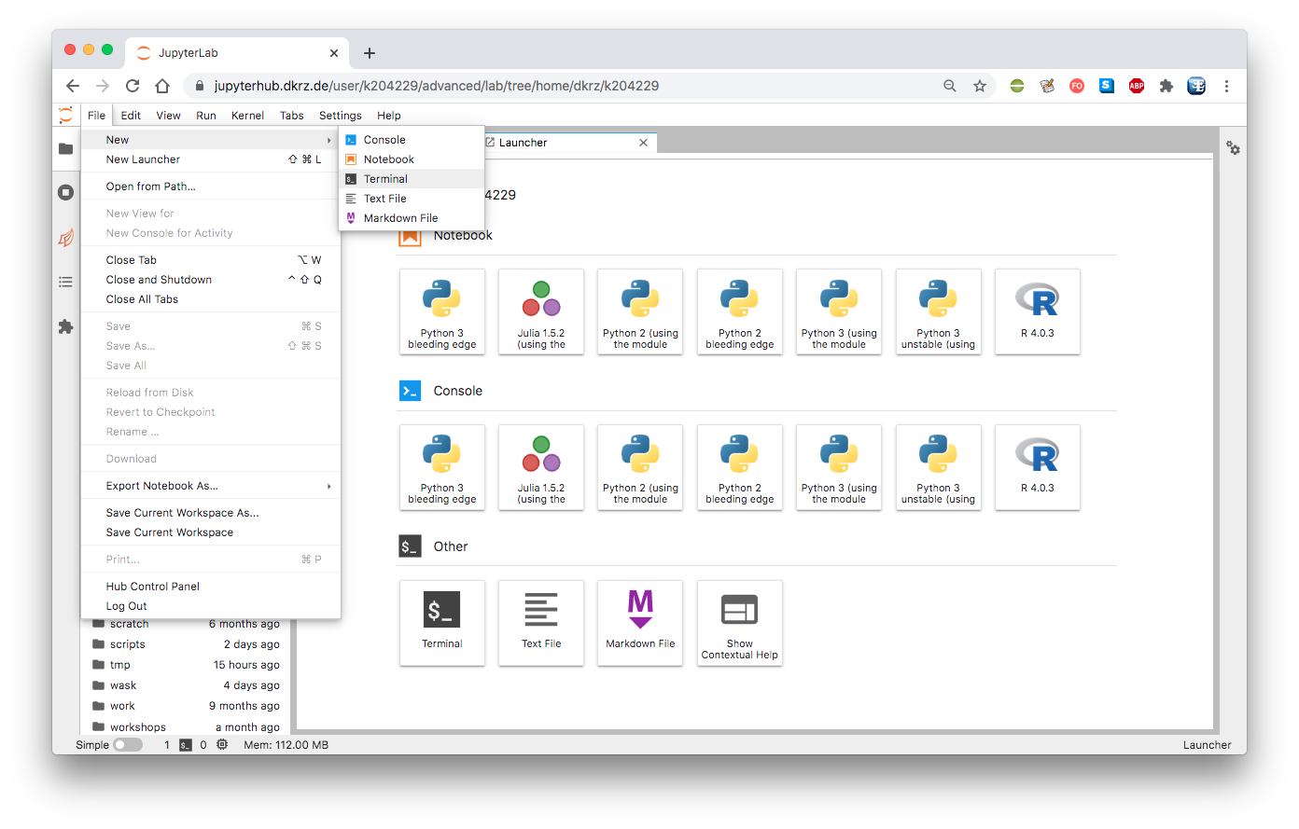
Task: Open the Edit menu
Action: 131,116
